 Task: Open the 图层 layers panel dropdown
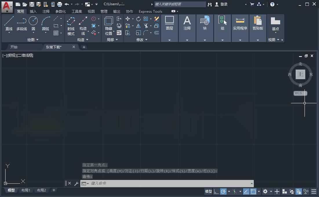click(169, 40)
